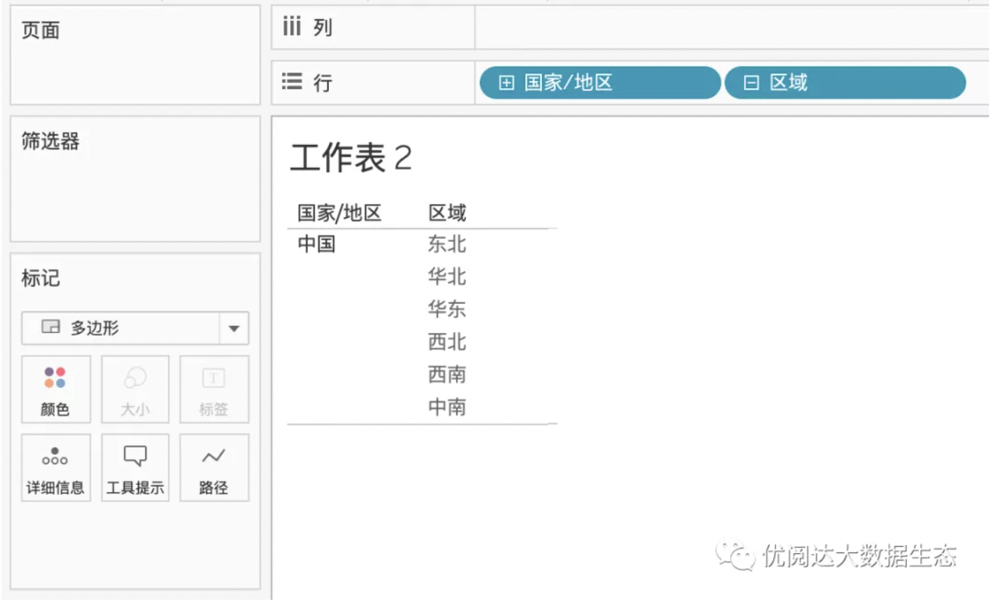Open the Color (颜色) mark card
The image size is (992, 602).
point(55,389)
